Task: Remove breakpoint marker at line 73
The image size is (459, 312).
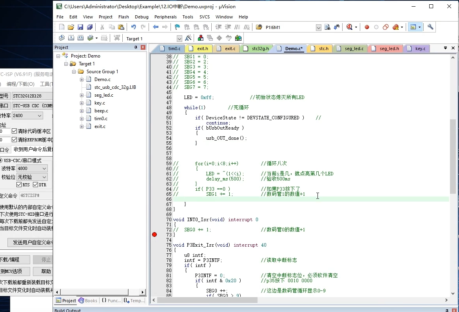Action: 154,234
